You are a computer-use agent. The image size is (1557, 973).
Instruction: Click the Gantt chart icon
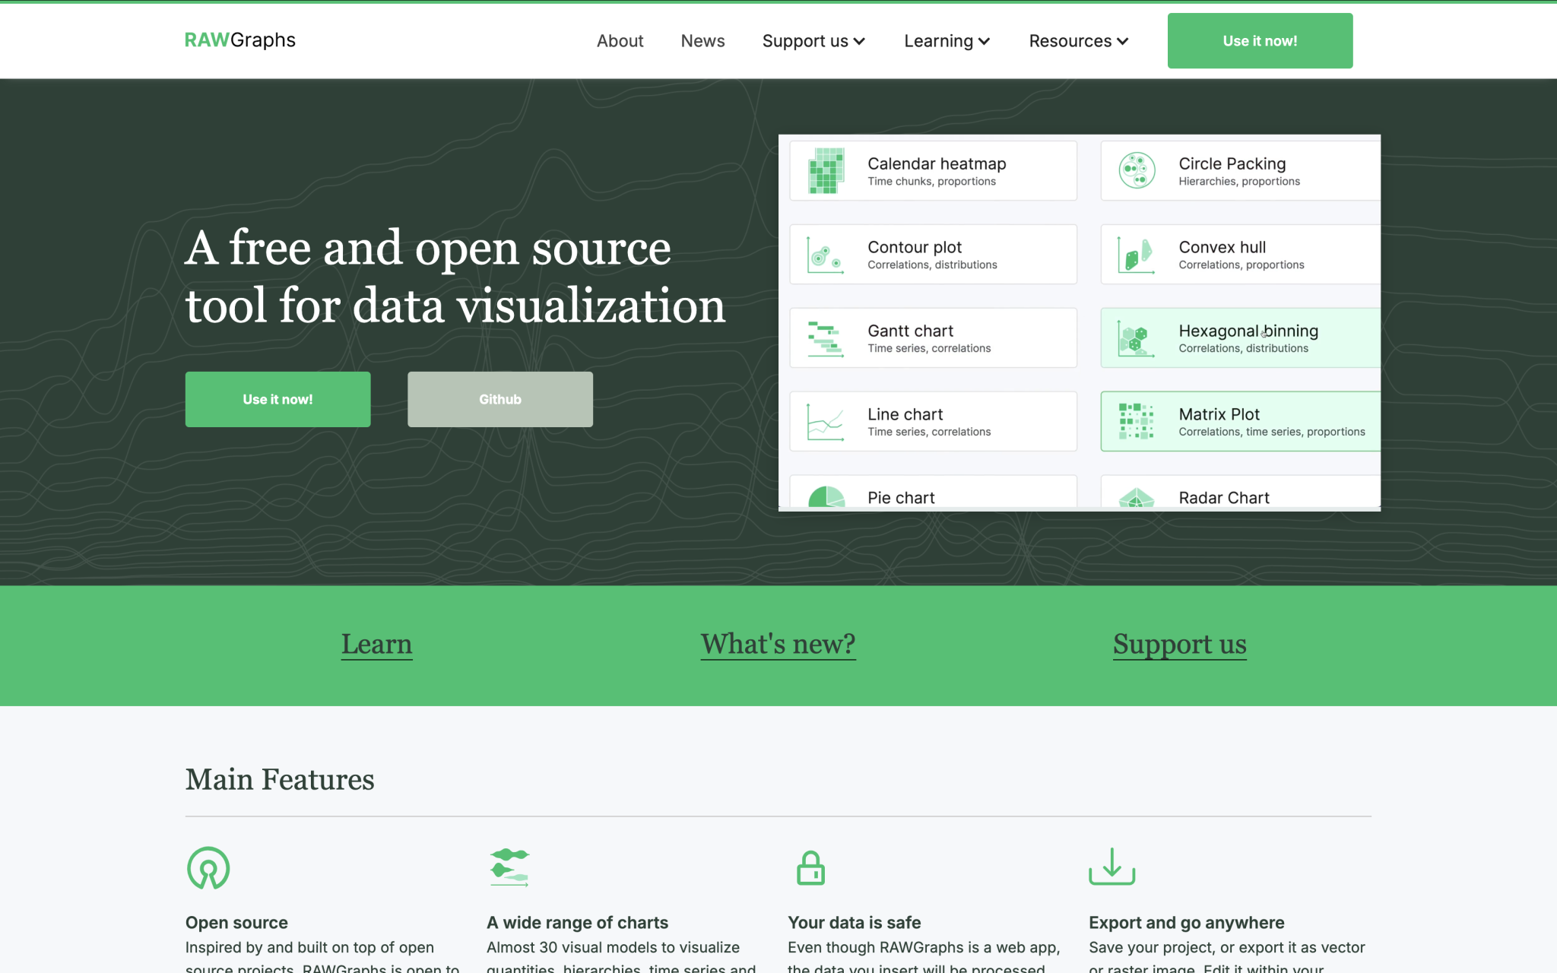(x=826, y=338)
